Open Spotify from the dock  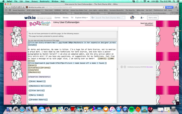(131, 109)
